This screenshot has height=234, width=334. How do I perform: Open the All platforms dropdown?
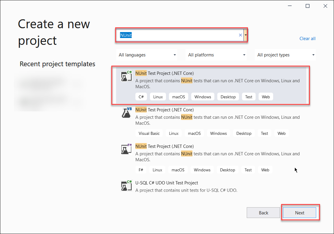click(216, 55)
